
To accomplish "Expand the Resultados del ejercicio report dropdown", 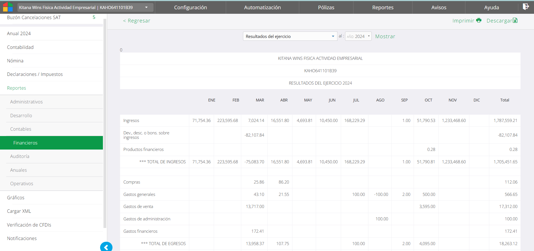I will 290,36.
